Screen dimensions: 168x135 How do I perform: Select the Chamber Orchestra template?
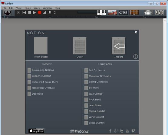point(98,76)
